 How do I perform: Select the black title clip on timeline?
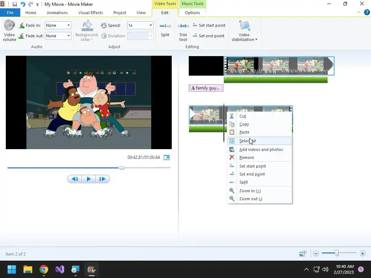(x=206, y=66)
